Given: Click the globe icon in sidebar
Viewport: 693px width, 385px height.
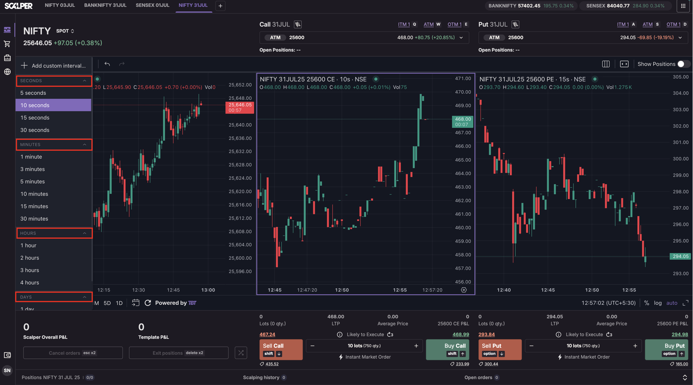Looking at the screenshot, I should pos(7,72).
